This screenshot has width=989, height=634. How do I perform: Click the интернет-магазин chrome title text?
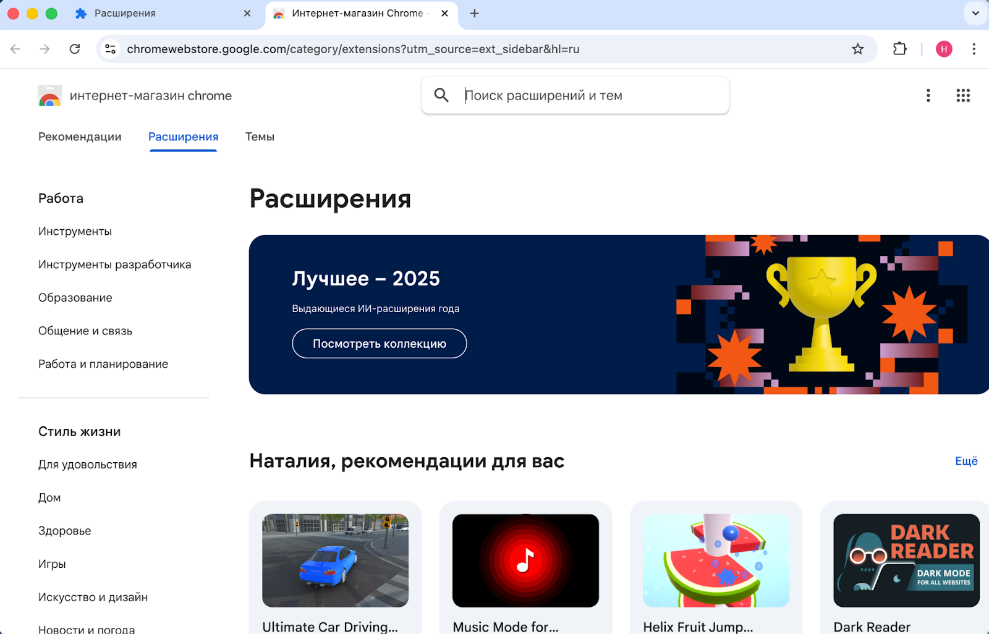tap(151, 96)
